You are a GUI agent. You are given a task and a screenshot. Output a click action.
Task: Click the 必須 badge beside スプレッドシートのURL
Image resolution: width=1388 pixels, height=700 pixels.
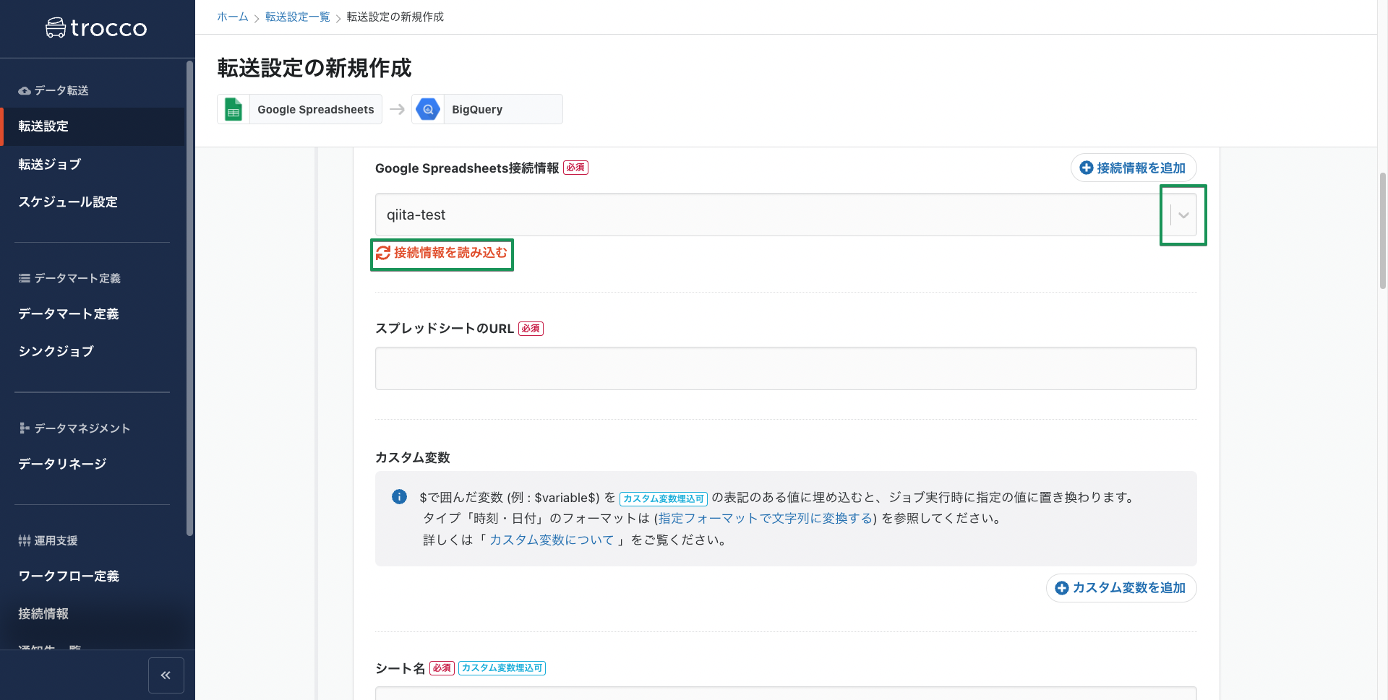531,329
